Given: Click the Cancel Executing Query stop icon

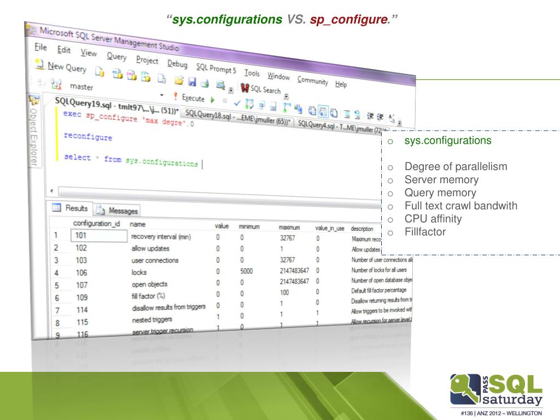Looking at the screenshot, I should [225, 101].
